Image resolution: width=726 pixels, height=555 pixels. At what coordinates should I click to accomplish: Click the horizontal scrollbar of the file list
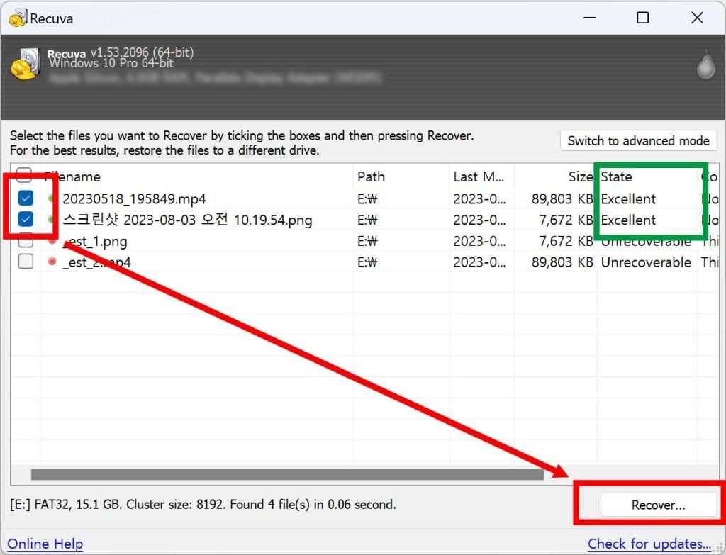[287, 474]
